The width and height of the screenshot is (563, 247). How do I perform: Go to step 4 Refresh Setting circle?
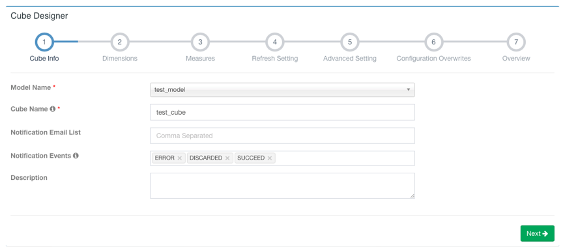click(x=275, y=42)
